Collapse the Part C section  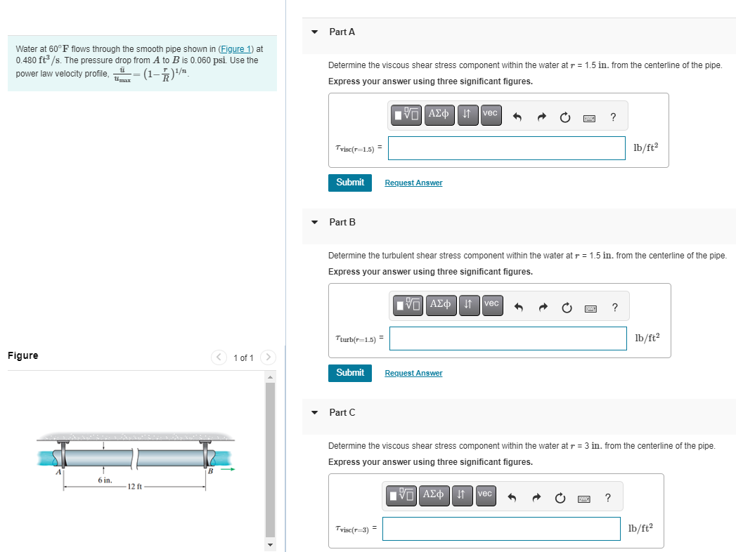tap(314, 413)
